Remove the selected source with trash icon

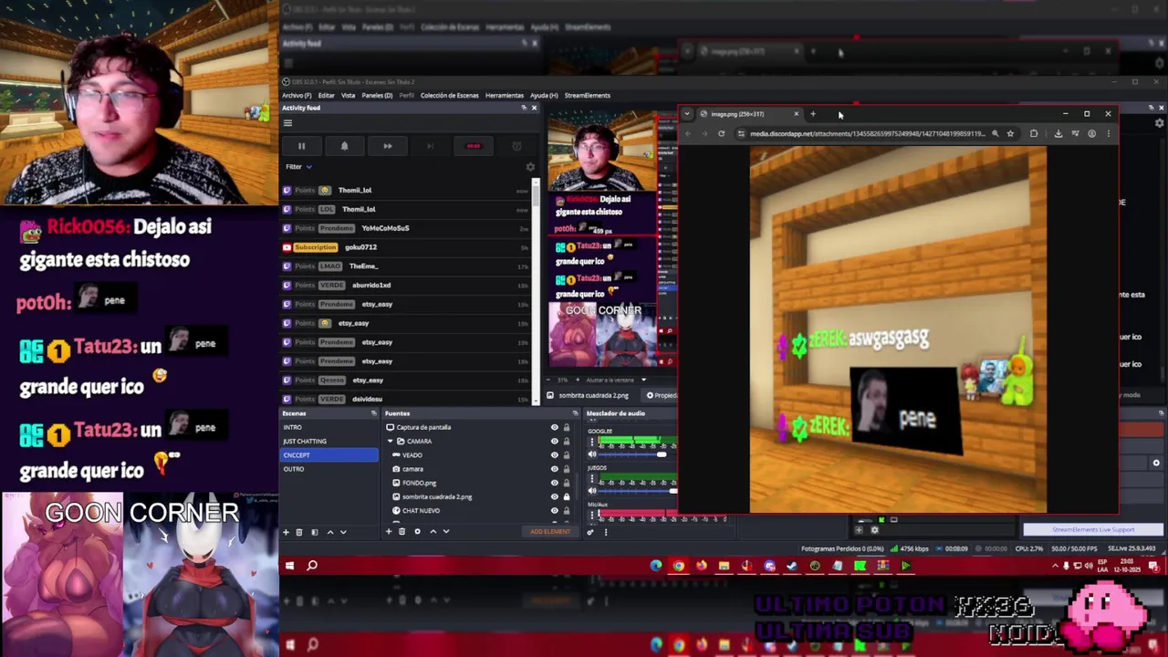pos(401,531)
